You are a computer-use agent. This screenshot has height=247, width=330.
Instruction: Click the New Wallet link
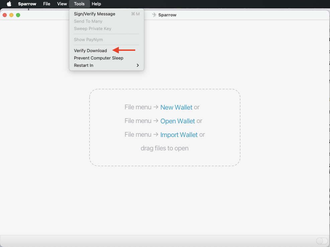[176, 107]
